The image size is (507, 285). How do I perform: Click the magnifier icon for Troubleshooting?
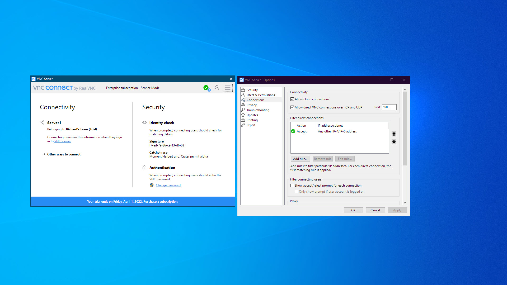(x=243, y=110)
